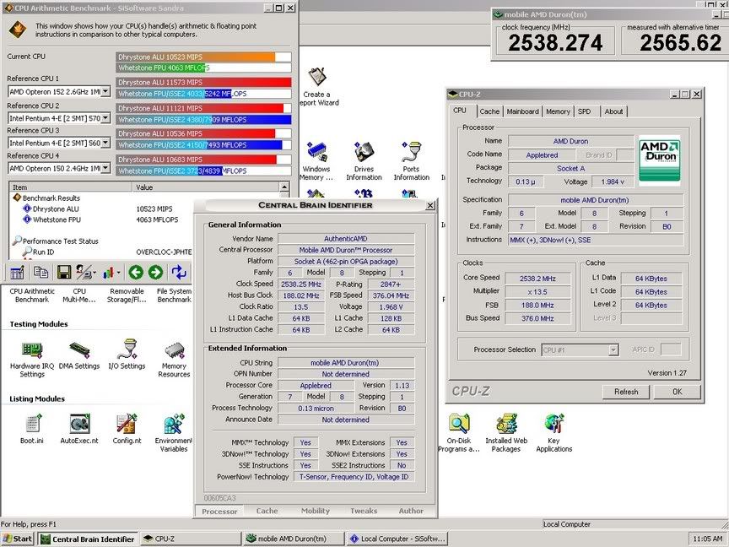Switch to the Memory tab in CPU-Z
The image size is (729, 547).
pyautogui.click(x=558, y=111)
